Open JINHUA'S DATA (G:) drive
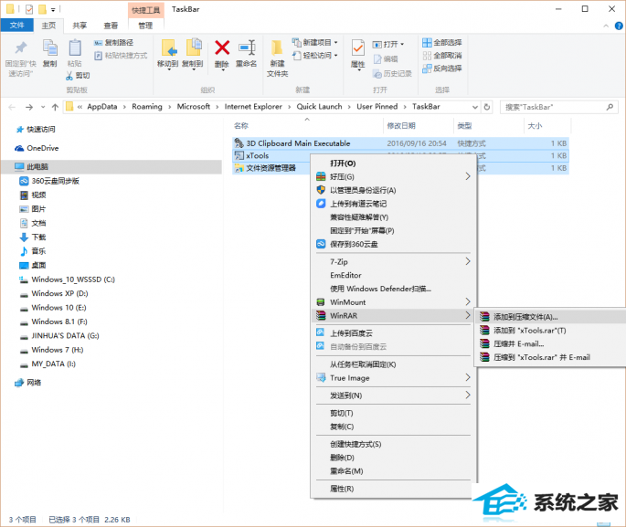This screenshot has height=527, width=626. [x=59, y=336]
